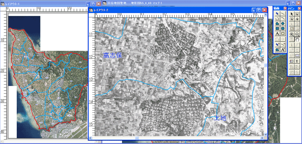Click the Layout:2 horizontal scrollbar thumb
This screenshot has width=302, height=144.
(x=137, y=138)
